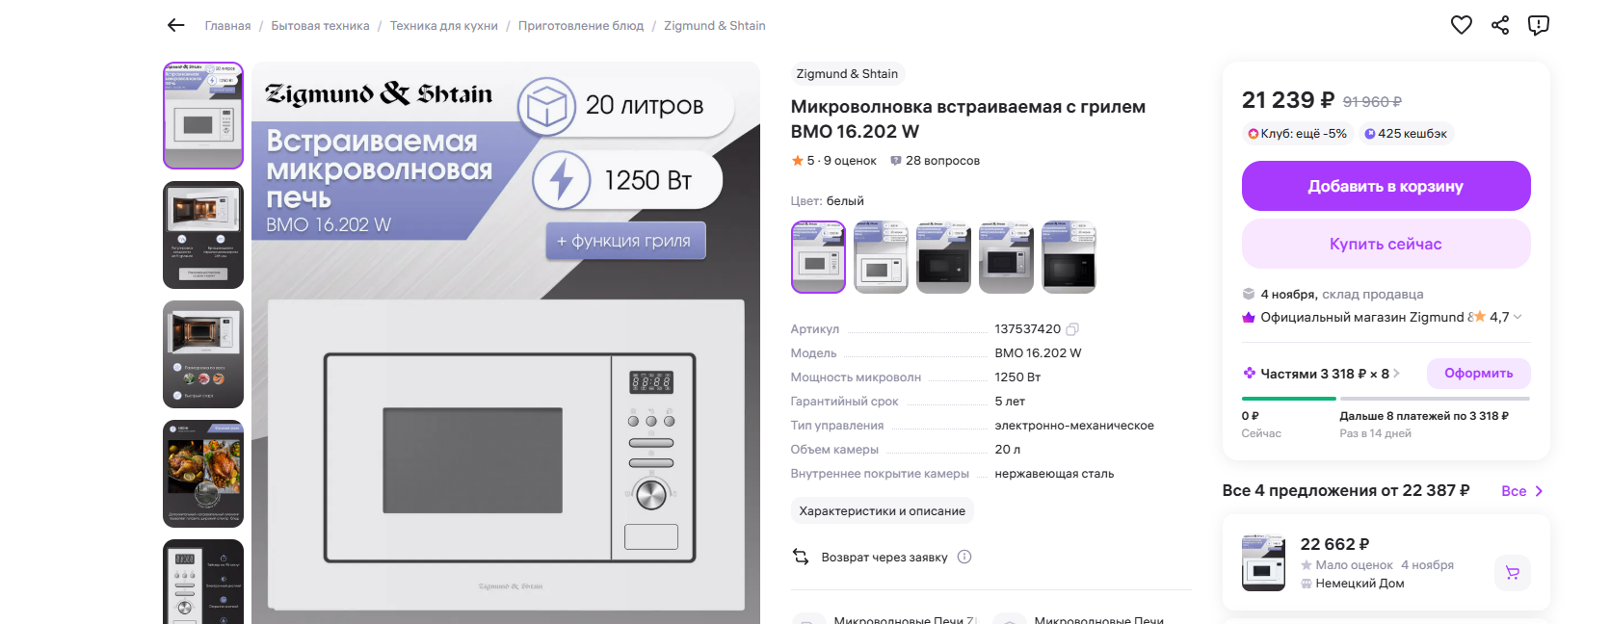
Task: Open the 22 662 ₽ offer thumbnail
Action: click(x=1263, y=562)
